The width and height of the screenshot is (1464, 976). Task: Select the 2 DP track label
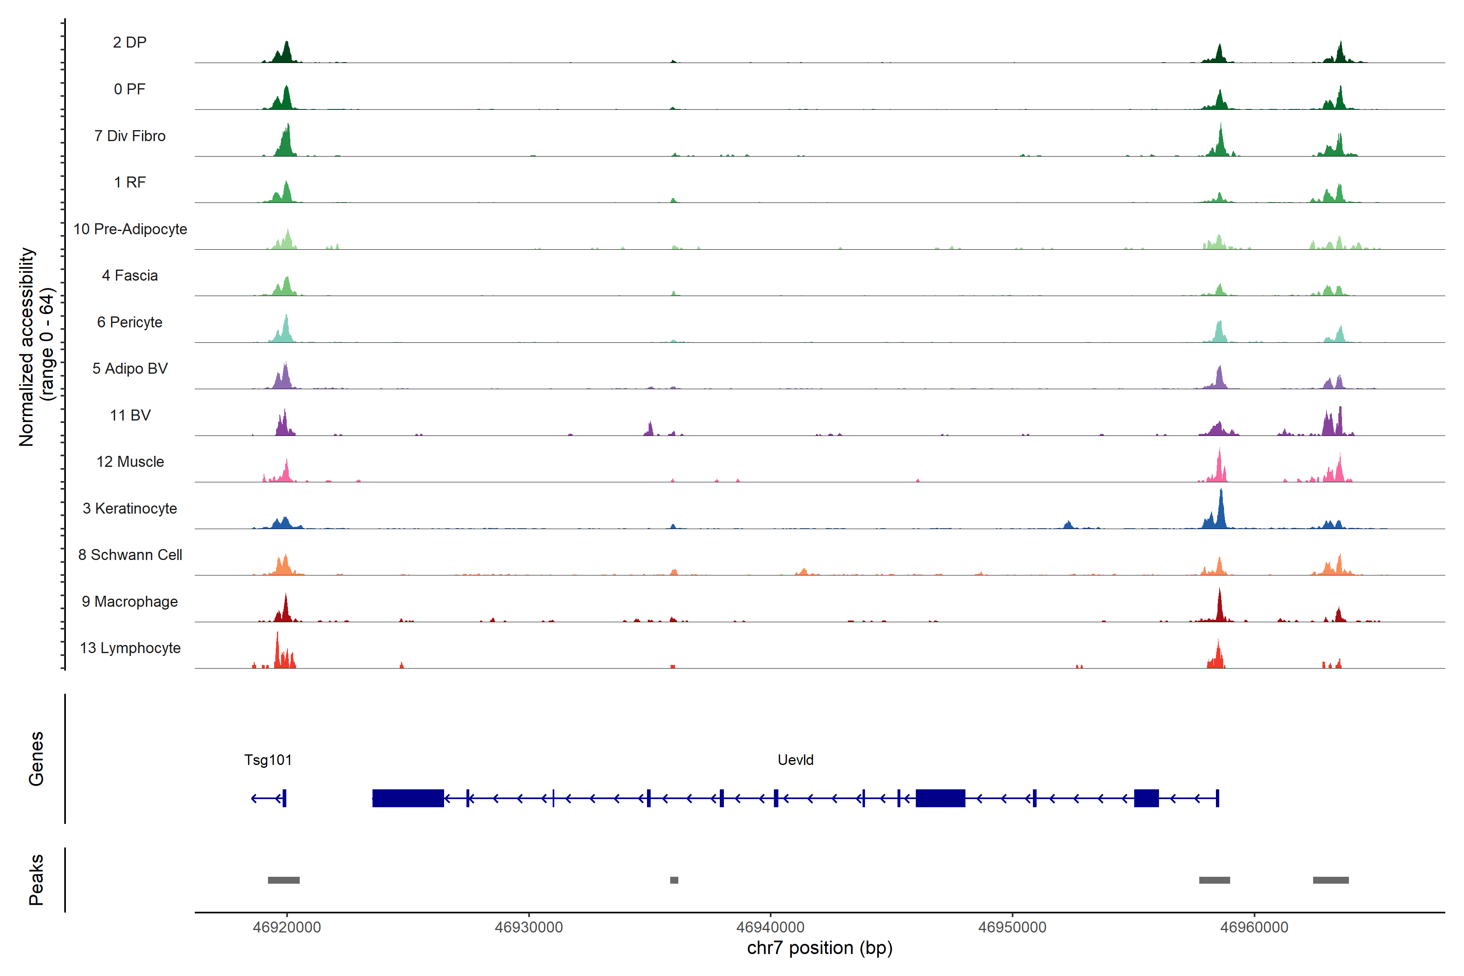(129, 42)
